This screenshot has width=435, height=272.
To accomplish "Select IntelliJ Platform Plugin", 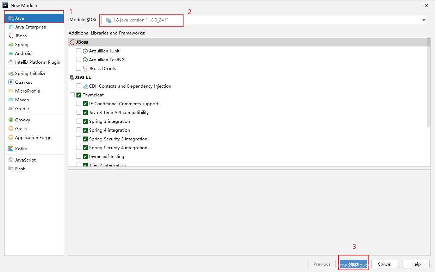I will (x=34, y=62).
